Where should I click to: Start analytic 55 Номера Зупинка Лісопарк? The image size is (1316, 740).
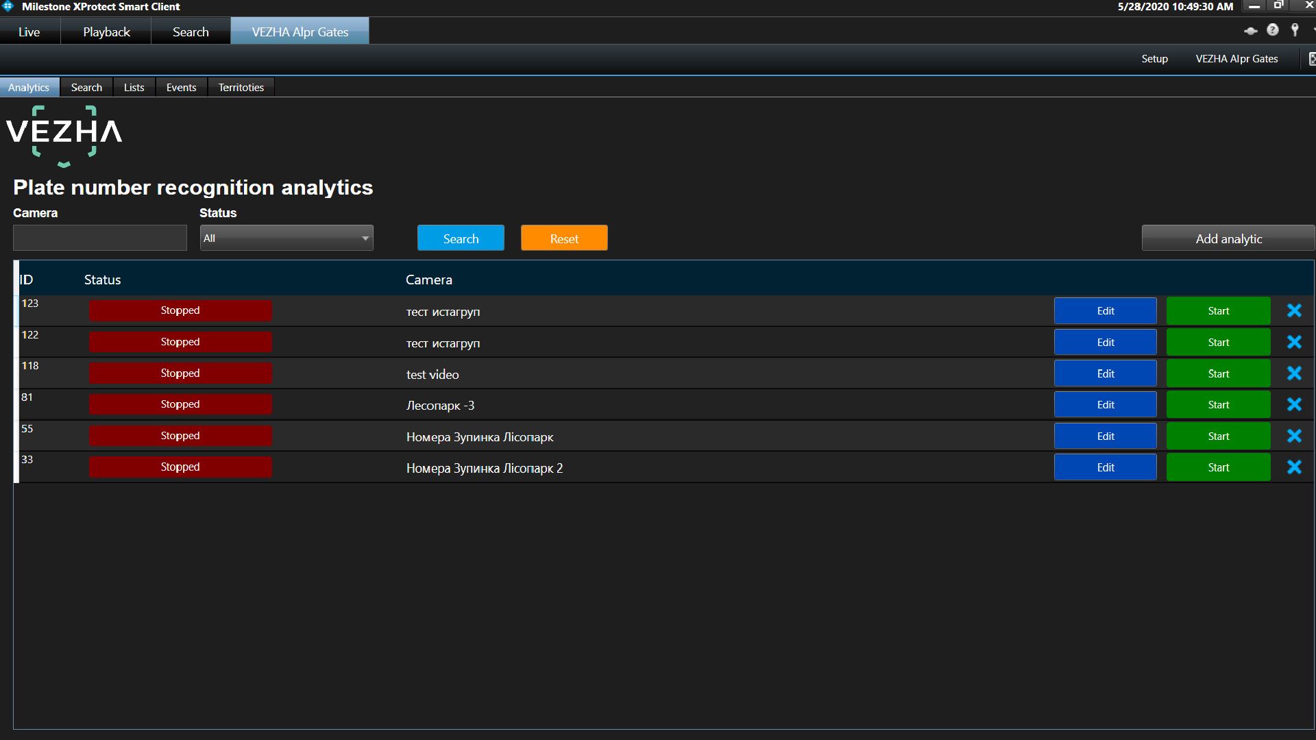tap(1218, 436)
